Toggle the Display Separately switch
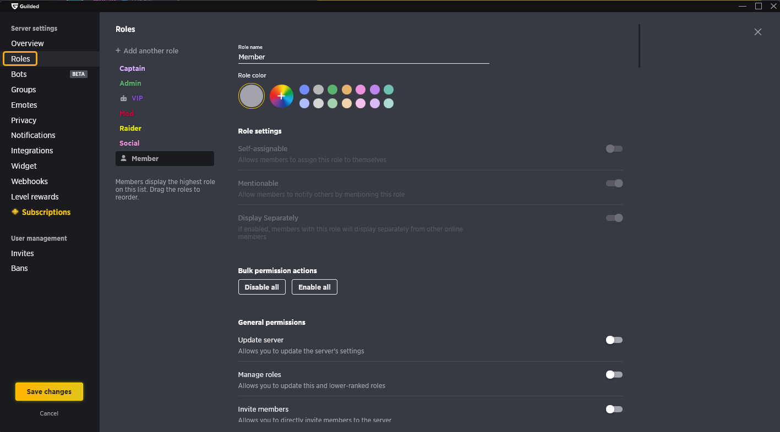 coord(614,218)
